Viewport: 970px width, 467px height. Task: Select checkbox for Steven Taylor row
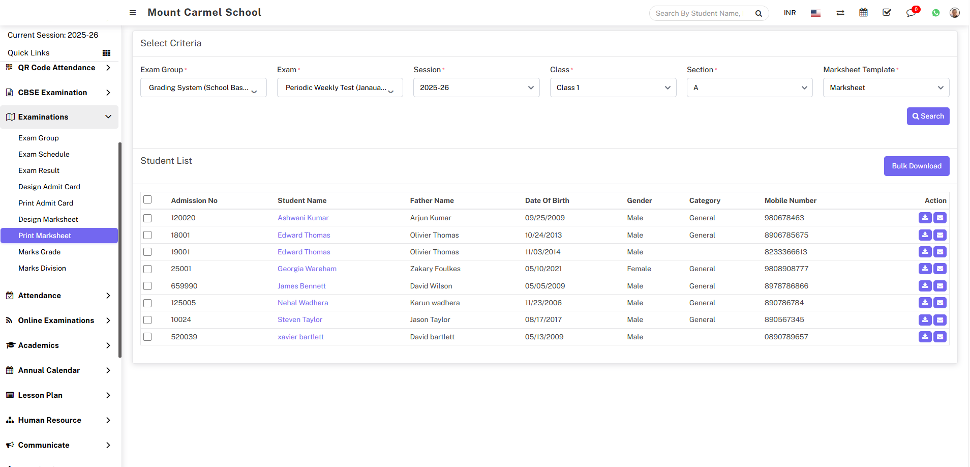coord(147,320)
